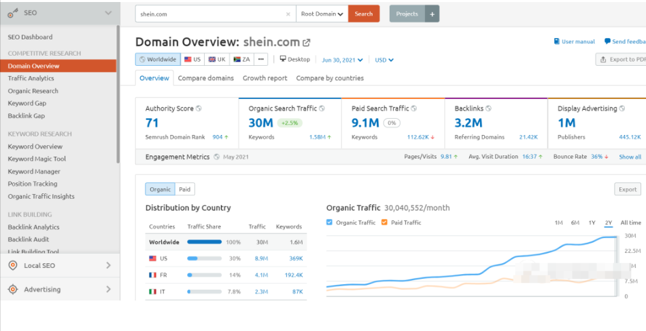Go to Organic Research
The width and height of the screenshot is (646, 331).
[x=33, y=91]
